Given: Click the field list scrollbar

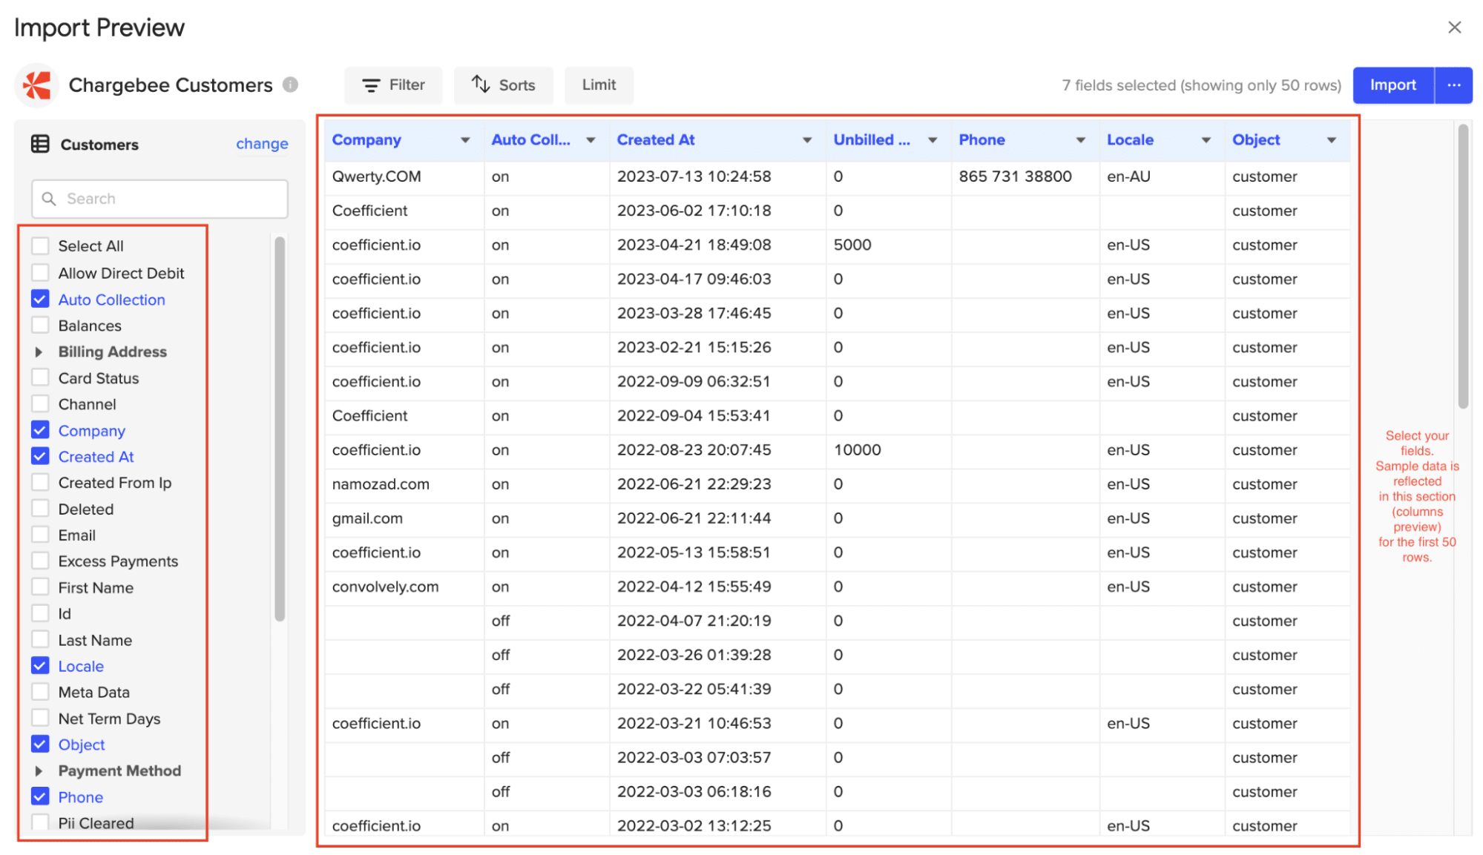Looking at the screenshot, I should click(280, 429).
